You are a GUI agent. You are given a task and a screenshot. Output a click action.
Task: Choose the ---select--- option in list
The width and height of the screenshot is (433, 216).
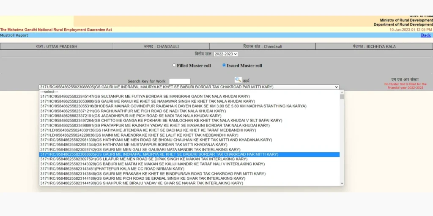[49, 92]
